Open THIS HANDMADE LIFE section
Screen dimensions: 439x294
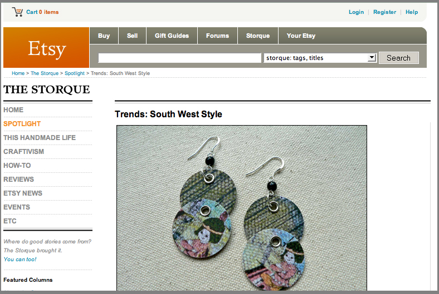coord(40,138)
